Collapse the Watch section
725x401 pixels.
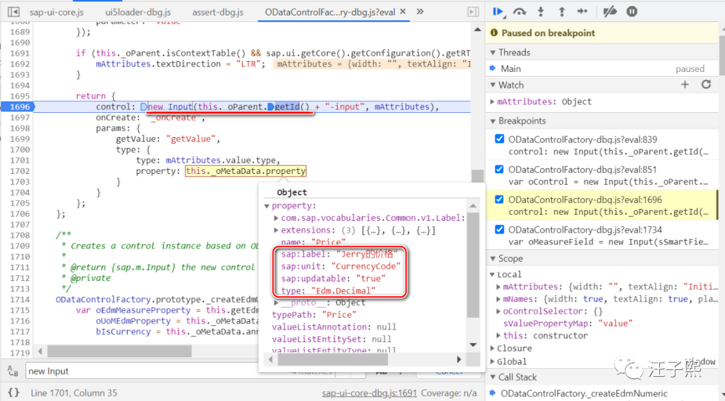click(x=493, y=85)
